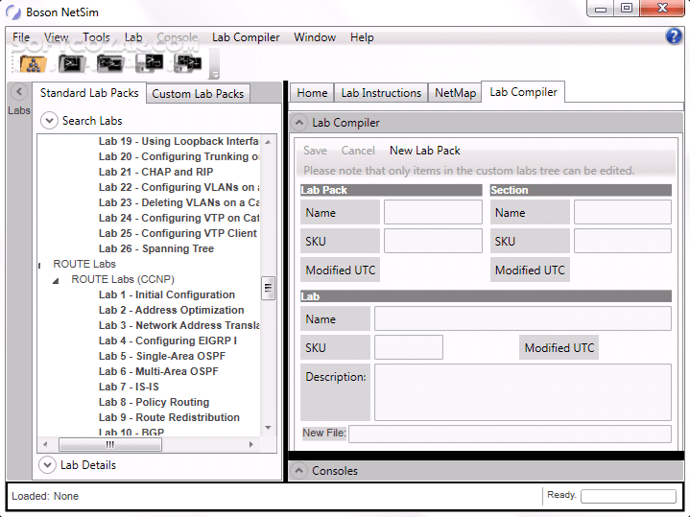Select Lab 20 - Configuring Trunking
Image resolution: width=690 pixels, height=517 pixels.
pos(178,156)
